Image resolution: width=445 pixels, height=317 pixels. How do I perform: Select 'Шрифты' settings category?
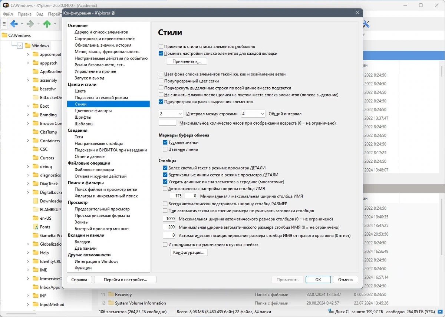coord(83,117)
